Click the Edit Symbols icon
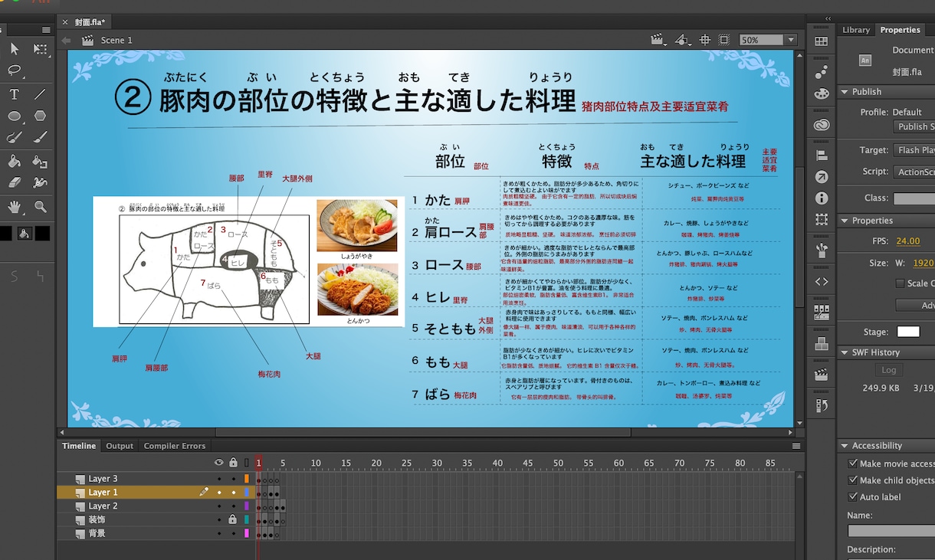This screenshot has width=935, height=560. point(682,40)
